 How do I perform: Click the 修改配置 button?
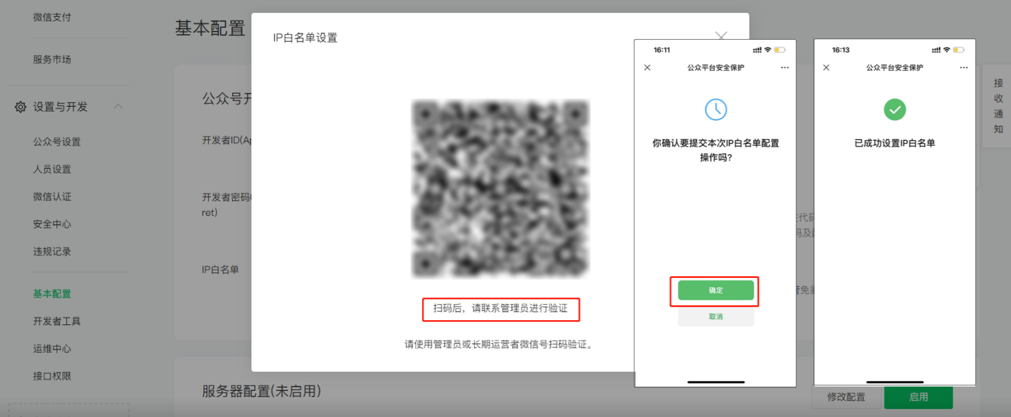click(x=846, y=397)
